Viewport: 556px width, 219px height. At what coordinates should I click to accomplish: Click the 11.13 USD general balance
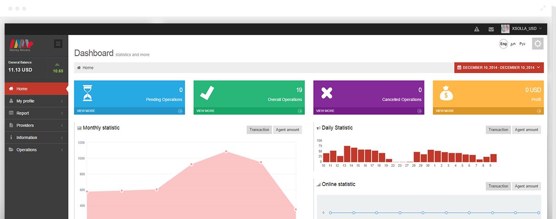point(20,70)
